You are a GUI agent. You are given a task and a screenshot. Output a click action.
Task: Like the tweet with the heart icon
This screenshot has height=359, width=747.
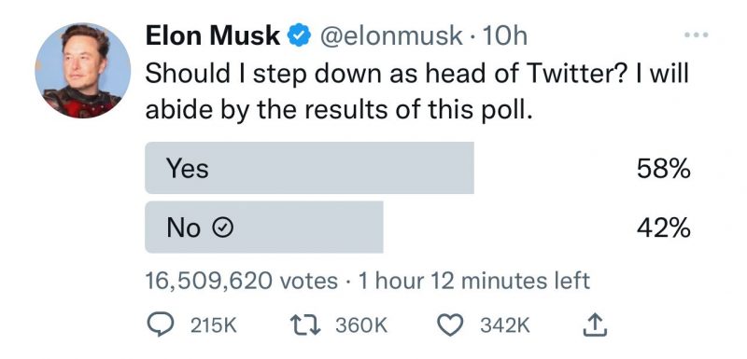click(449, 325)
